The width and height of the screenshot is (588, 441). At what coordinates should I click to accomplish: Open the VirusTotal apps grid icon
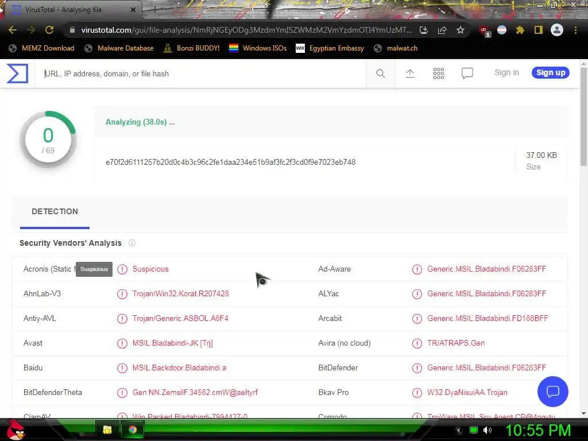[x=438, y=73]
